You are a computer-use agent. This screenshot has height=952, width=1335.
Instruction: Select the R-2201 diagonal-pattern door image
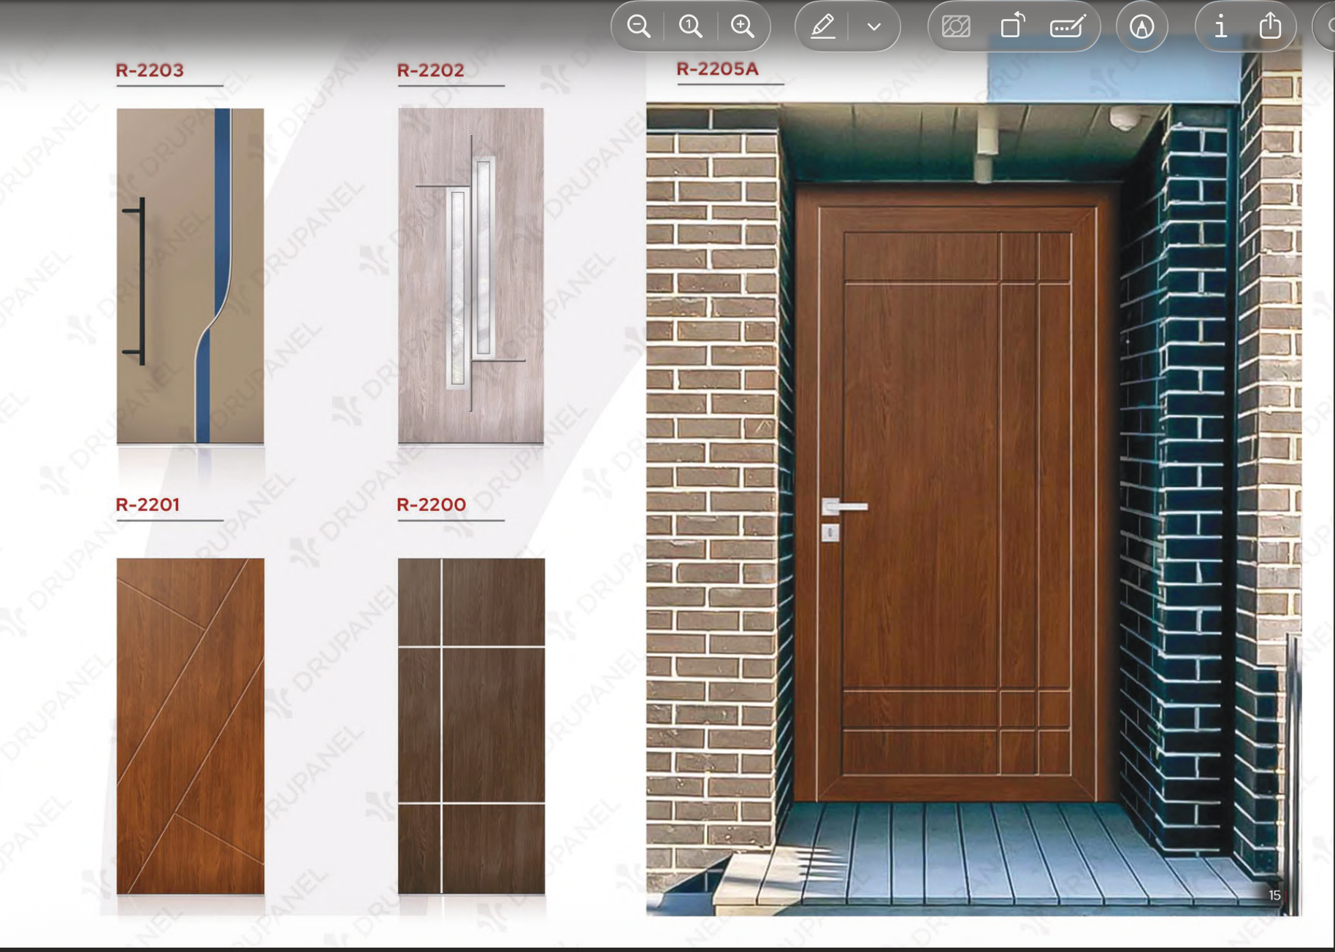[x=190, y=726]
